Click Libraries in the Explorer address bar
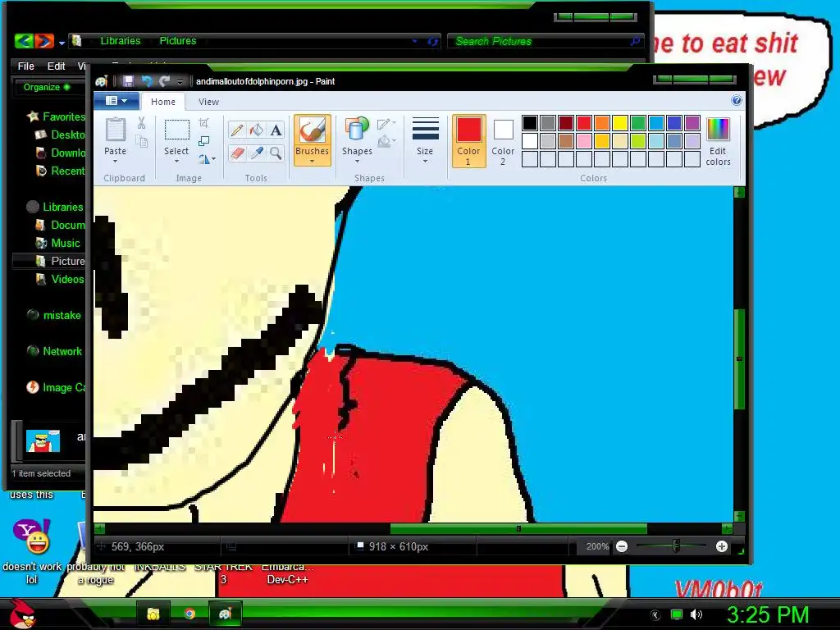 coord(121,41)
